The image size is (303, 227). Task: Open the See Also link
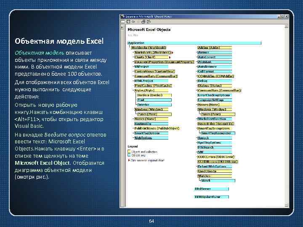[x=133, y=35]
